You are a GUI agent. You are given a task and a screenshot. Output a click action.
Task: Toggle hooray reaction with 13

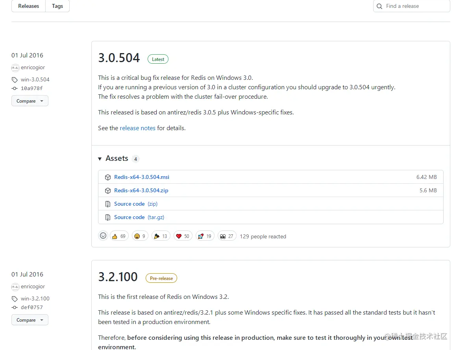161,236
